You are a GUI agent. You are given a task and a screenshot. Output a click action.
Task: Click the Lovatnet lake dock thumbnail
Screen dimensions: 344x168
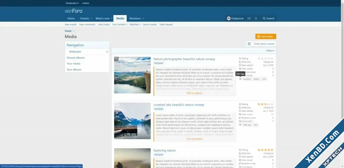132,121
